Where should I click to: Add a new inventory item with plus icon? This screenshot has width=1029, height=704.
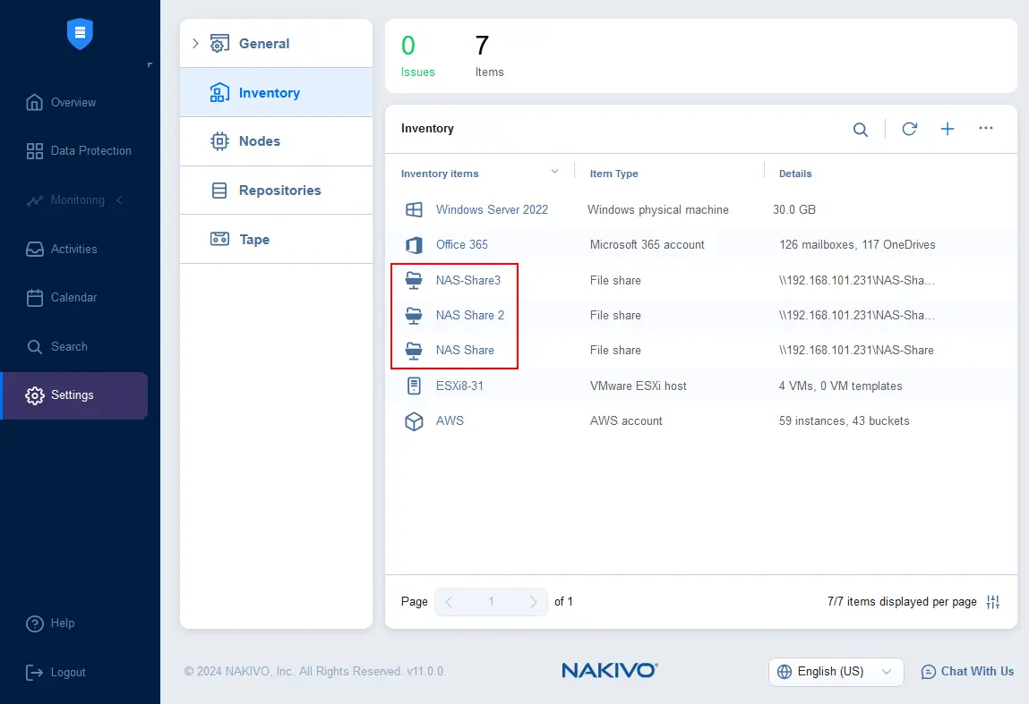[947, 129]
